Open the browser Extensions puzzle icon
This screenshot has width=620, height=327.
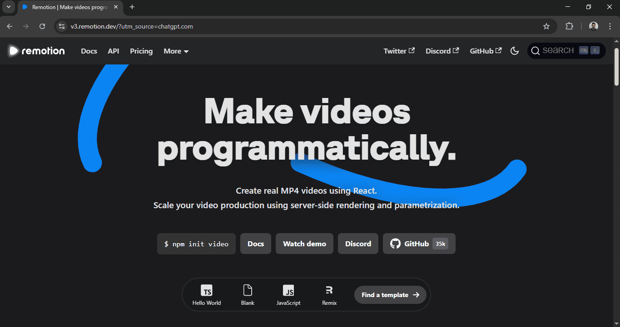tap(569, 26)
